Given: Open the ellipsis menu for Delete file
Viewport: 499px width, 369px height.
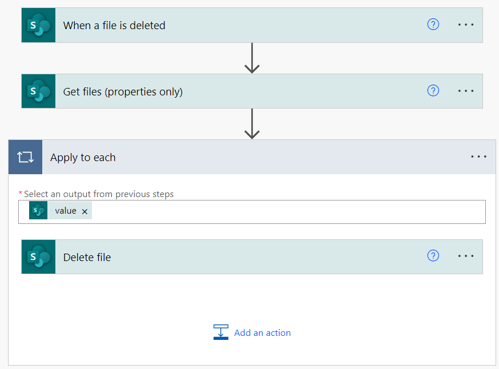Looking at the screenshot, I should 466,256.
